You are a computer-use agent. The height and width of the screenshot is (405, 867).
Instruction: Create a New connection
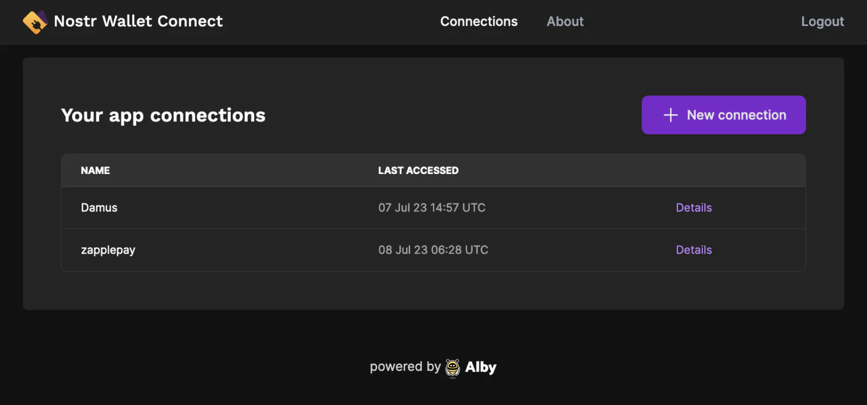[723, 115]
